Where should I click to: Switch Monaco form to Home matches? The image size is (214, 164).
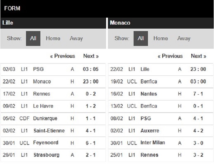[160, 38]
